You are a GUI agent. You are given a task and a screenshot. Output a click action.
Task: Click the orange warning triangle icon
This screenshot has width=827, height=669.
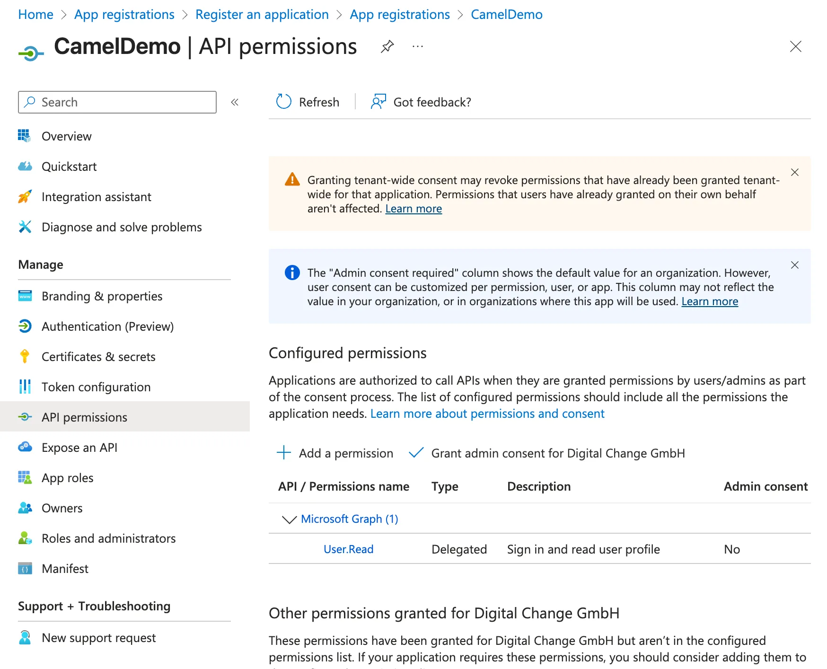(292, 180)
